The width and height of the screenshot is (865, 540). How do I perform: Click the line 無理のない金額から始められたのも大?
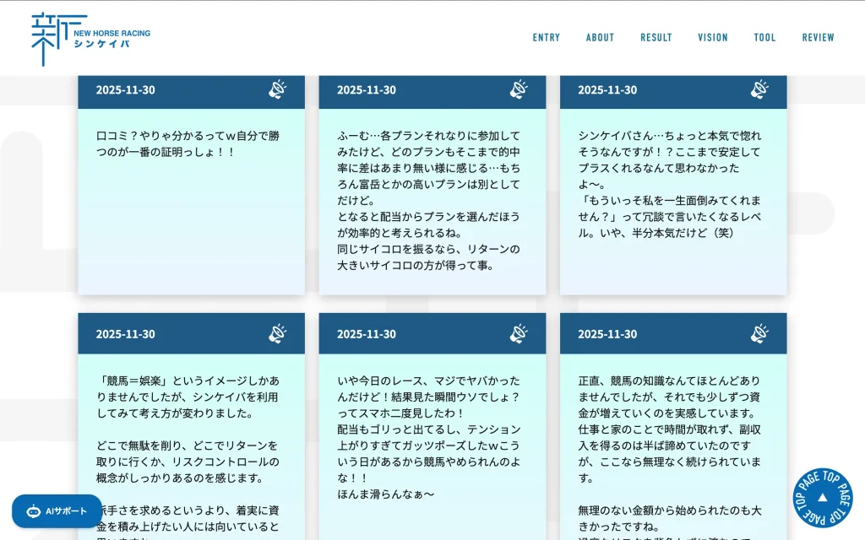669,510
